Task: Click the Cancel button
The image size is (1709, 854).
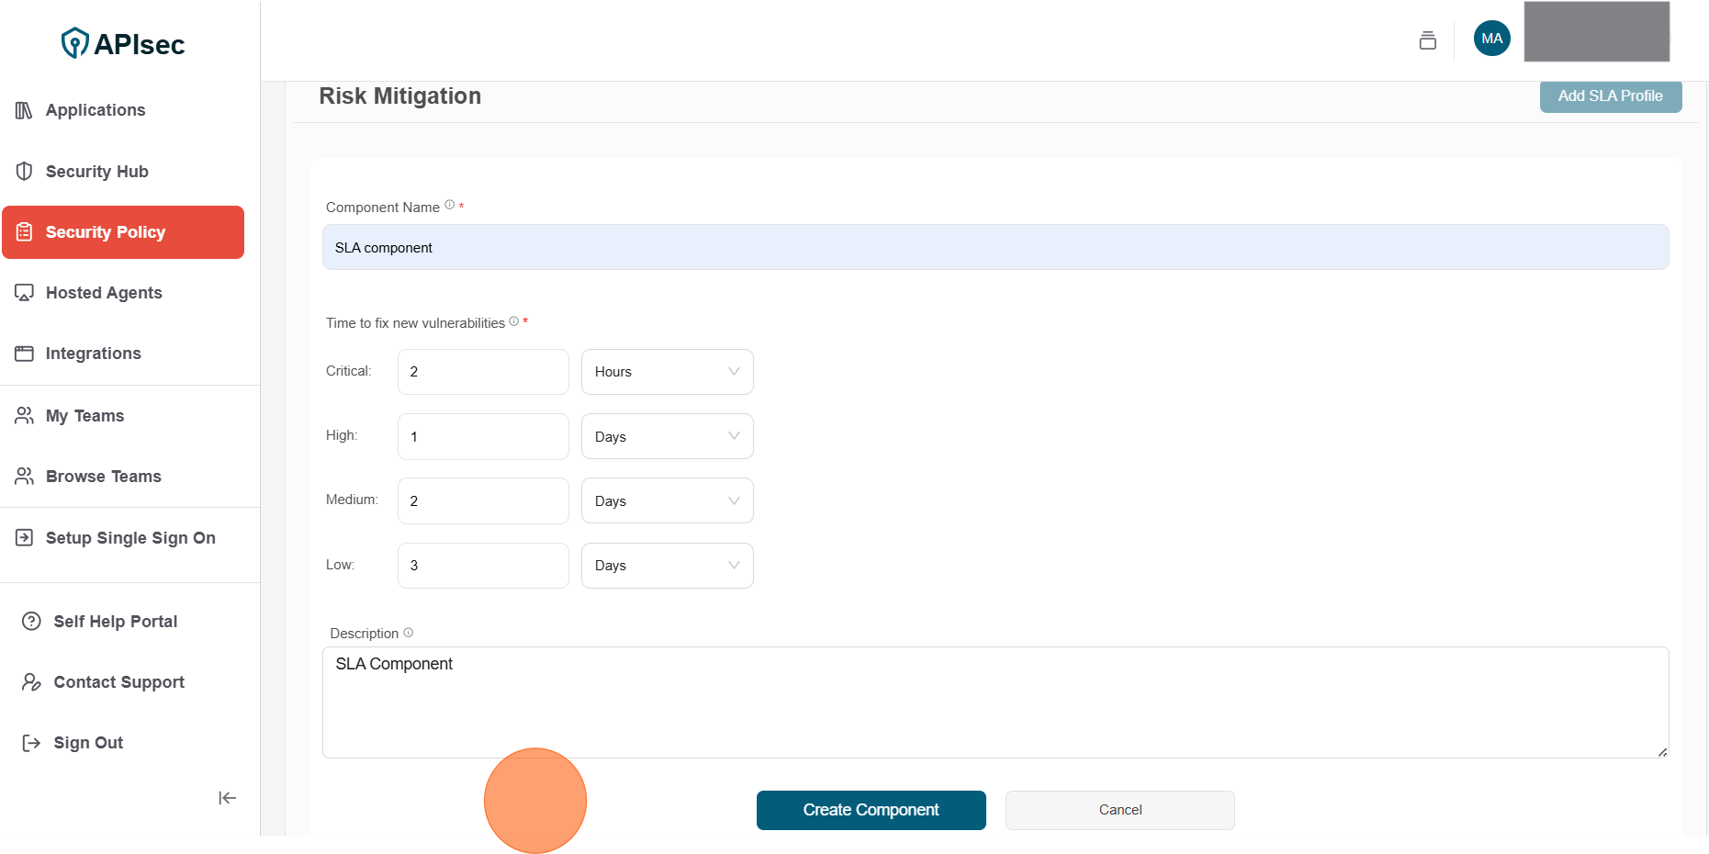Action: (1119, 810)
